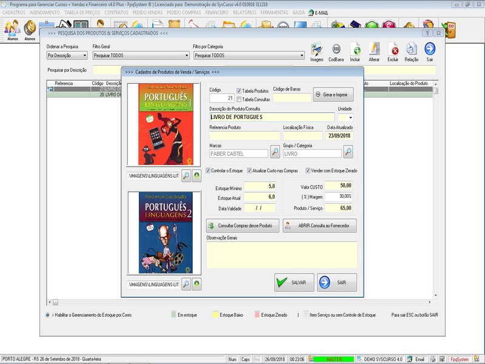Open the RELATÓRIOS menu
The image size is (485, 364).
coord(244,13)
